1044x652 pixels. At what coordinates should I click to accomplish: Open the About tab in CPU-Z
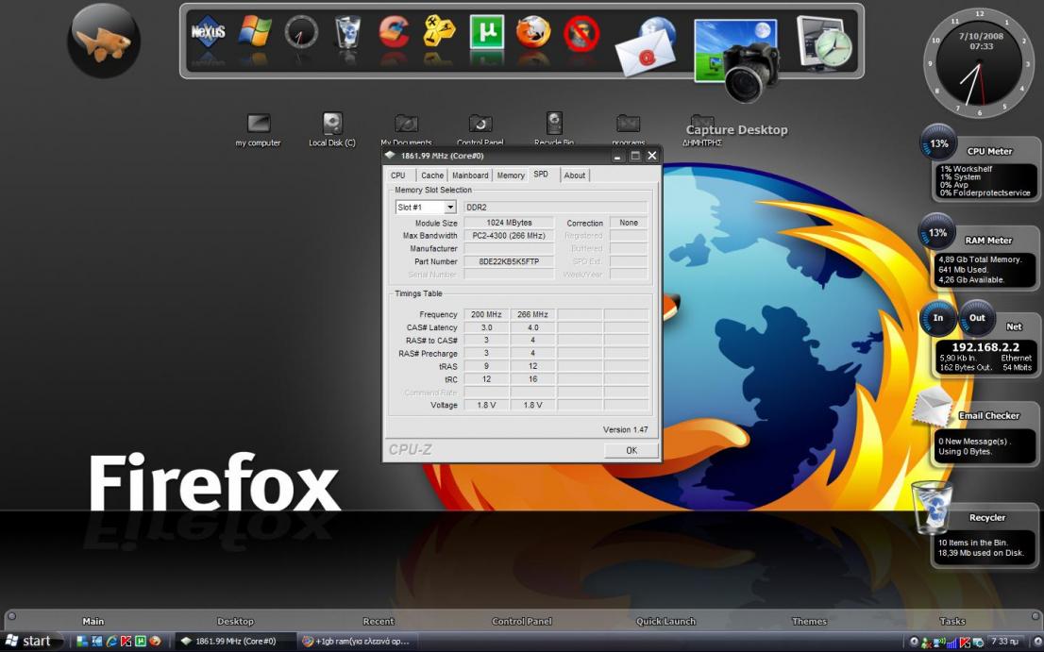tap(575, 175)
